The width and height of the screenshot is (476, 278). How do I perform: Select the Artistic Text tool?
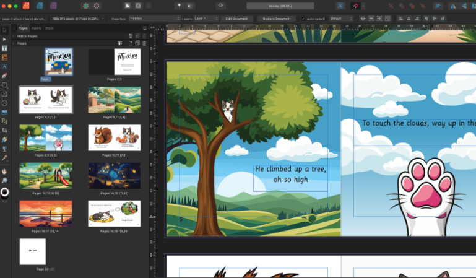(4, 66)
